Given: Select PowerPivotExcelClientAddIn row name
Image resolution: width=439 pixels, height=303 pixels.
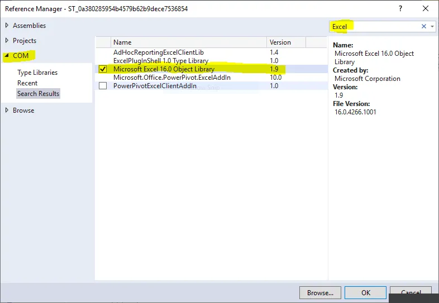Looking at the screenshot, I should pyautogui.click(x=155, y=86).
